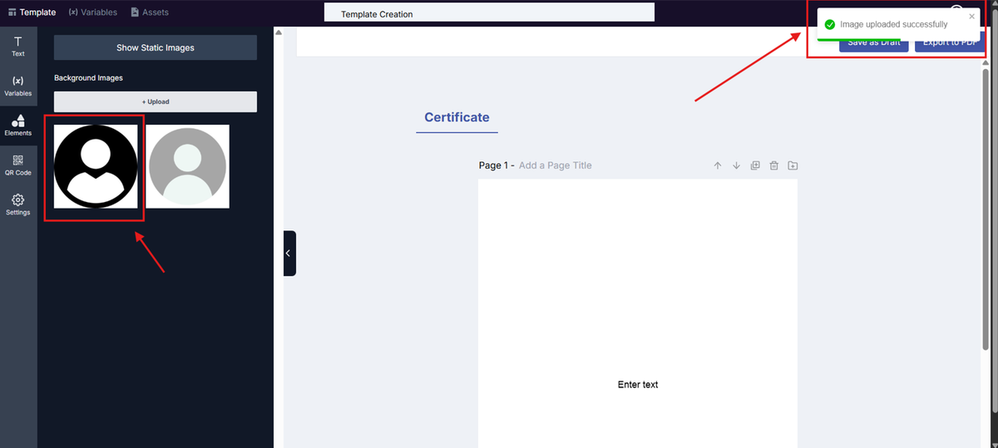
Task: Click Show Static Images button
Action: point(156,47)
